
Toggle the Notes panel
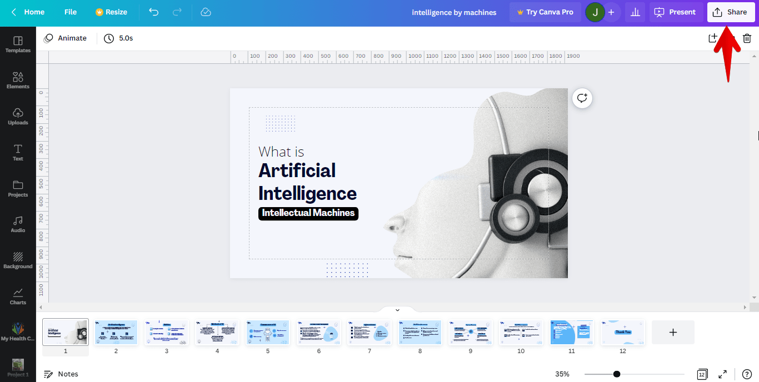point(61,374)
